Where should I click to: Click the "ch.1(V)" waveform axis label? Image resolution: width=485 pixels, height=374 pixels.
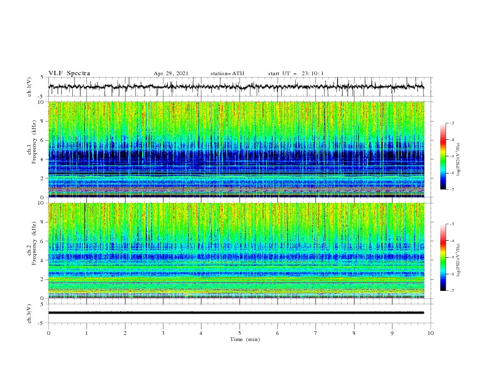click(x=29, y=87)
